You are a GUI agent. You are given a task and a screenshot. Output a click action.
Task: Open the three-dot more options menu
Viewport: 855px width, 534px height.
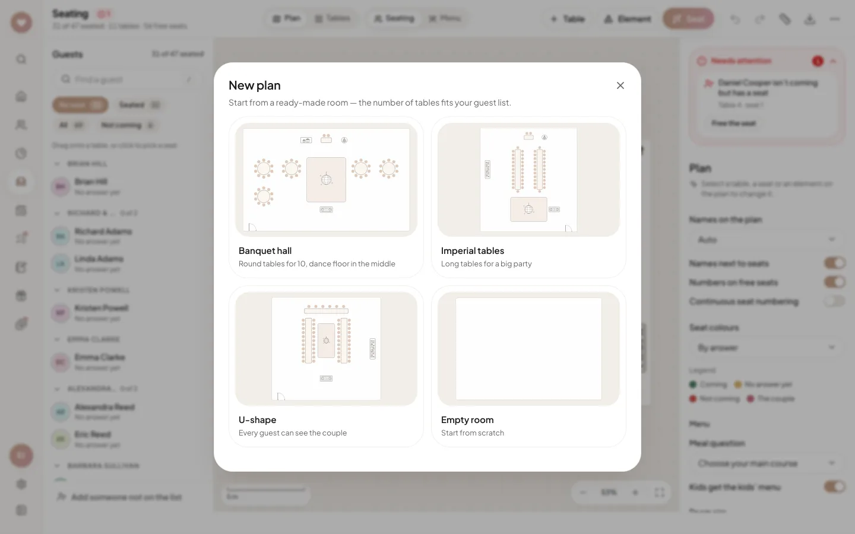pos(835,19)
